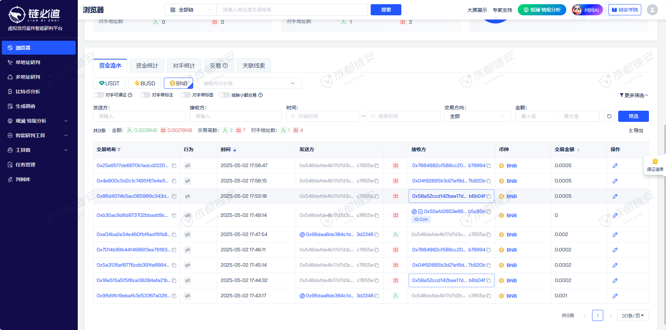Select the USDT token filter
The width and height of the screenshot is (666, 330).
pos(109,83)
